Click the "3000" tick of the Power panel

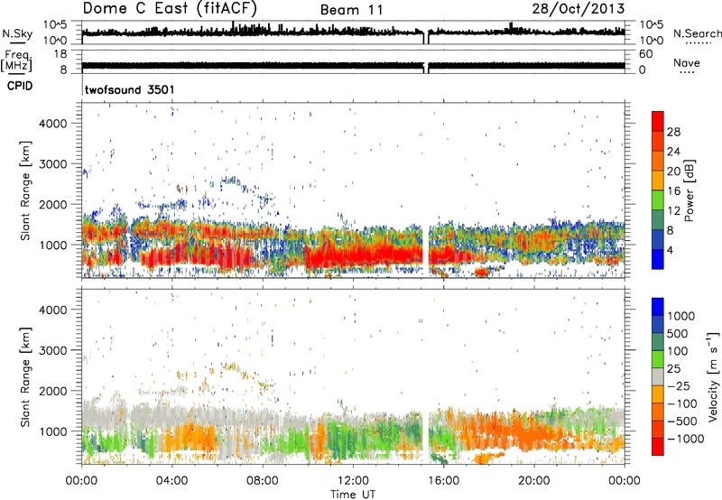coord(53,164)
